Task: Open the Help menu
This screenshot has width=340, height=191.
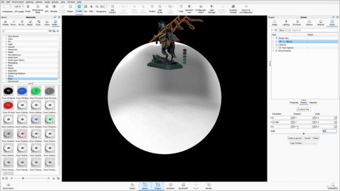Action: tap(79, 2)
